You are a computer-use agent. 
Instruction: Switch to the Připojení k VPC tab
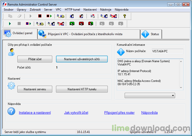[89, 34]
